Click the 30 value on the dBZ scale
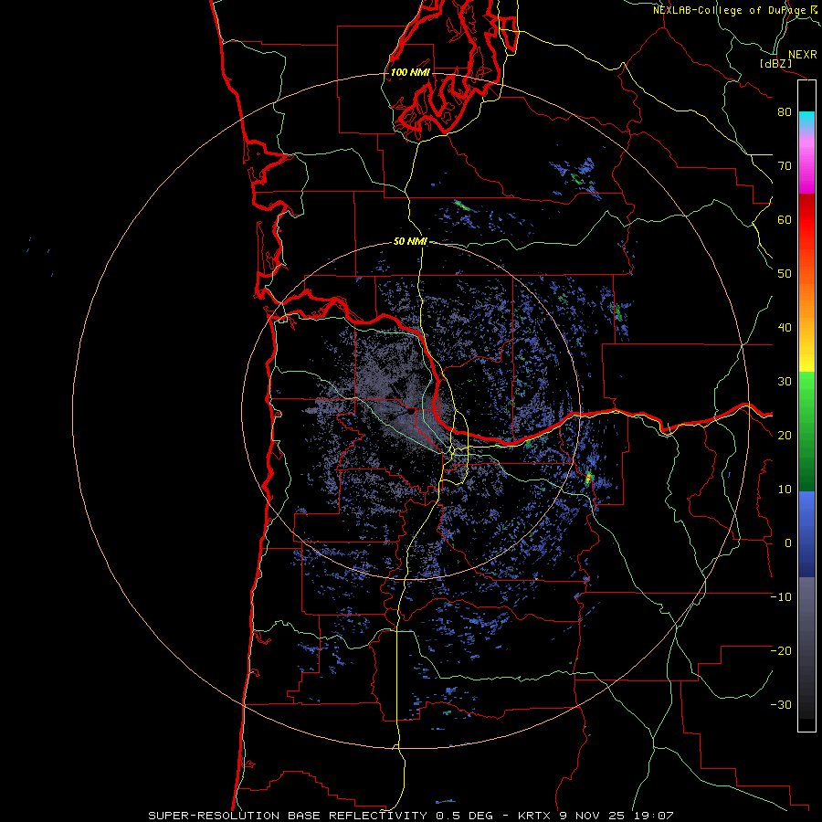Screen dimensions: 822x822 coord(785,382)
